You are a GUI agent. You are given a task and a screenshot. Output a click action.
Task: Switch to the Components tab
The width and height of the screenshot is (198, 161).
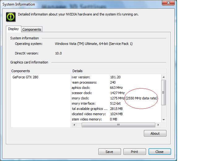tap(32, 29)
